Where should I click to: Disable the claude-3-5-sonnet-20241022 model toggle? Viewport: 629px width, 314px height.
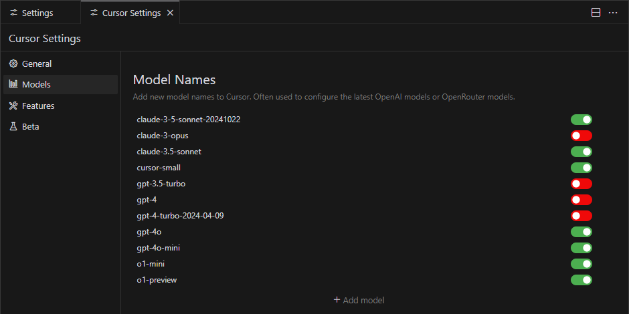pyautogui.click(x=581, y=120)
